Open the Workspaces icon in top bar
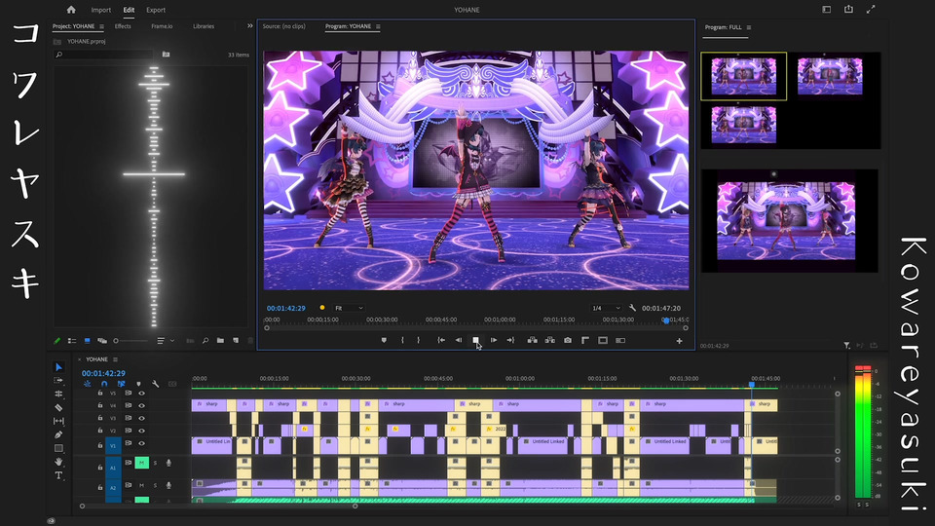935x526 pixels. point(827,9)
